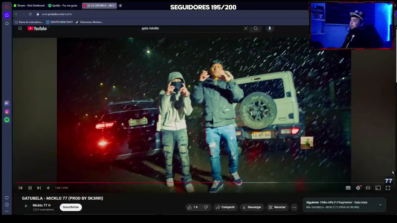Open Barra de marcadores bookmarks folder
Viewport: 397px width, 223px height.
(29, 22)
